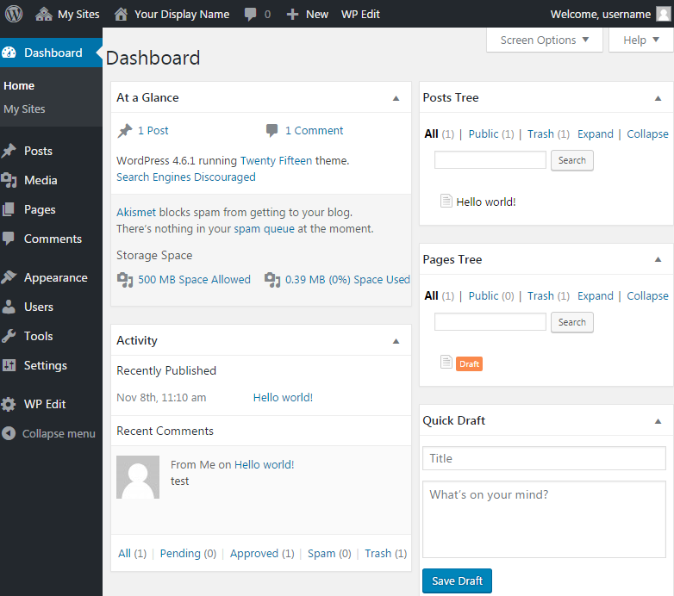Open the Help dropdown tab

pos(641,40)
